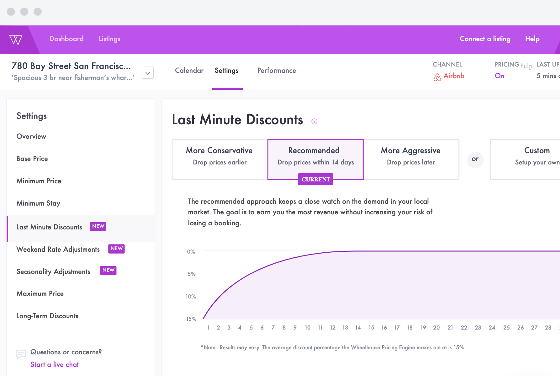
Task: Click the CURRENT badge on Recommended
Action: 315,179
